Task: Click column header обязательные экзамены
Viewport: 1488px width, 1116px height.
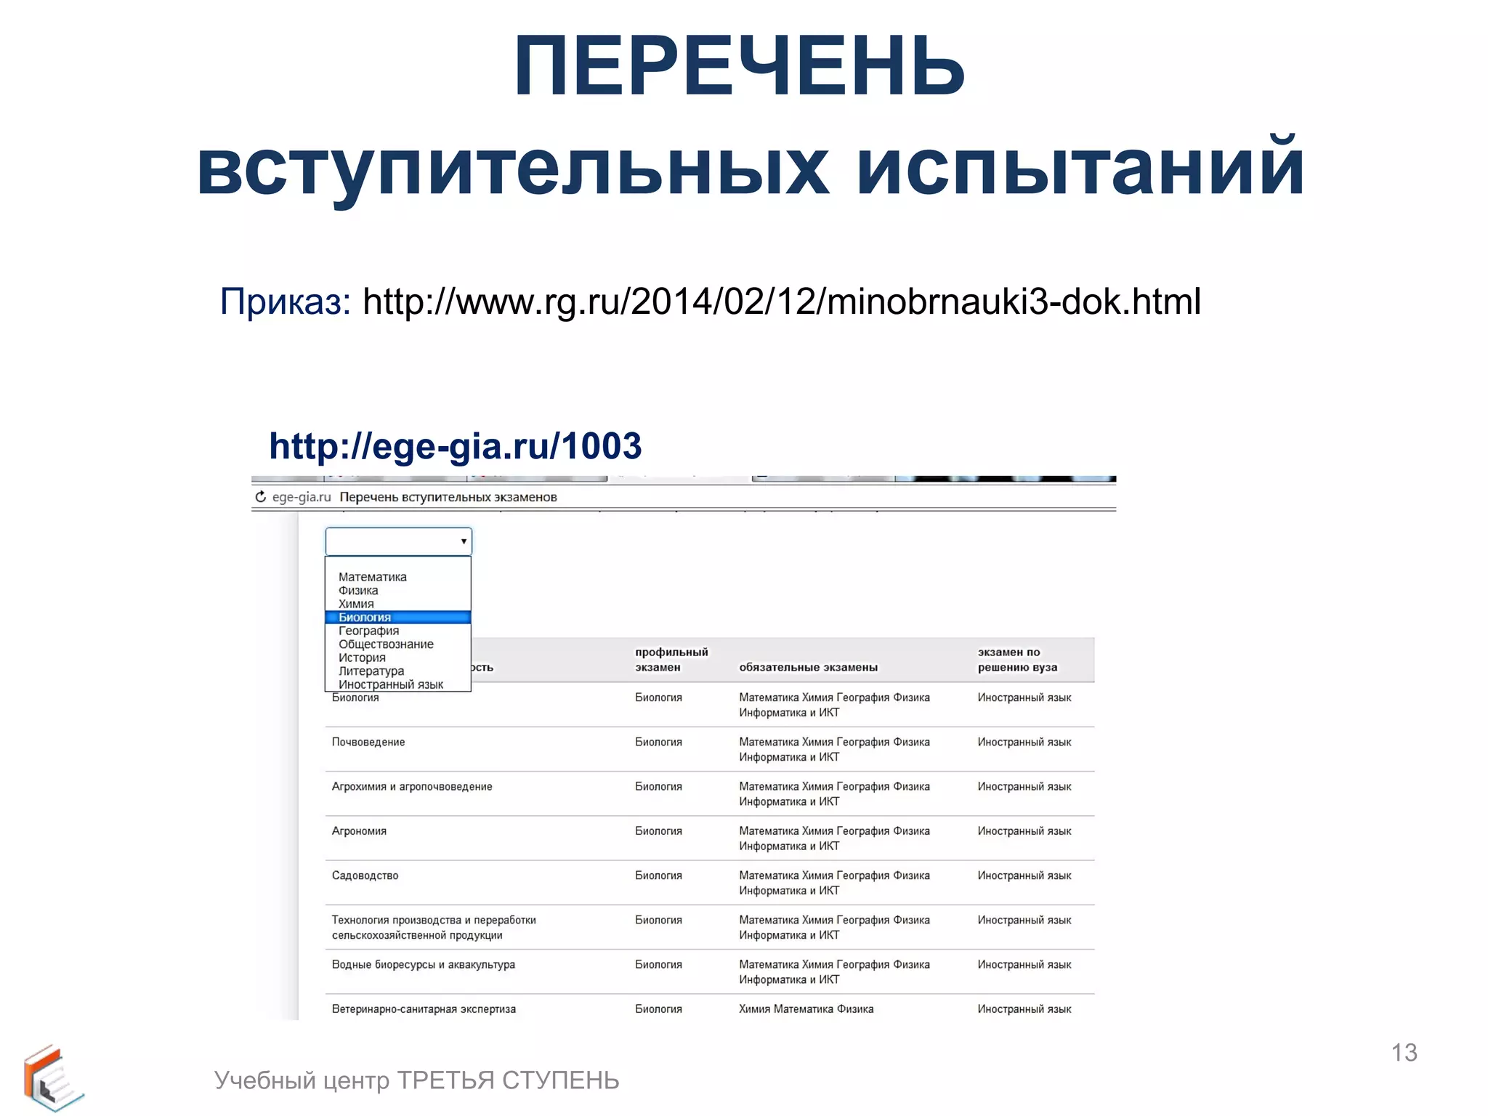Action: coord(808,667)
